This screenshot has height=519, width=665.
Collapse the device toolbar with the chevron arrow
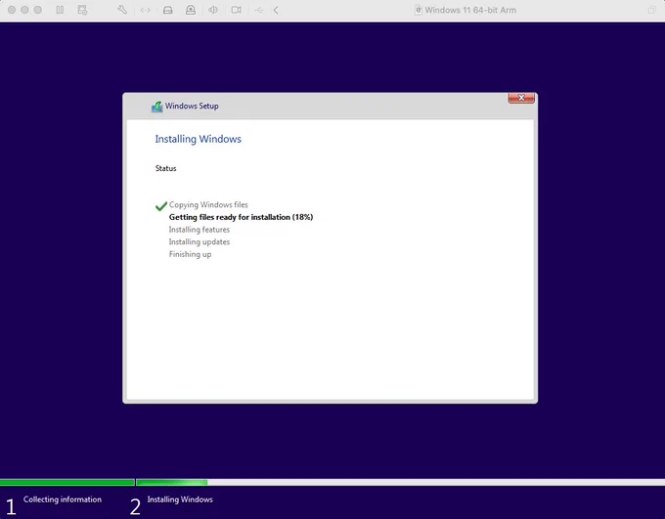(x=276, y=10)
